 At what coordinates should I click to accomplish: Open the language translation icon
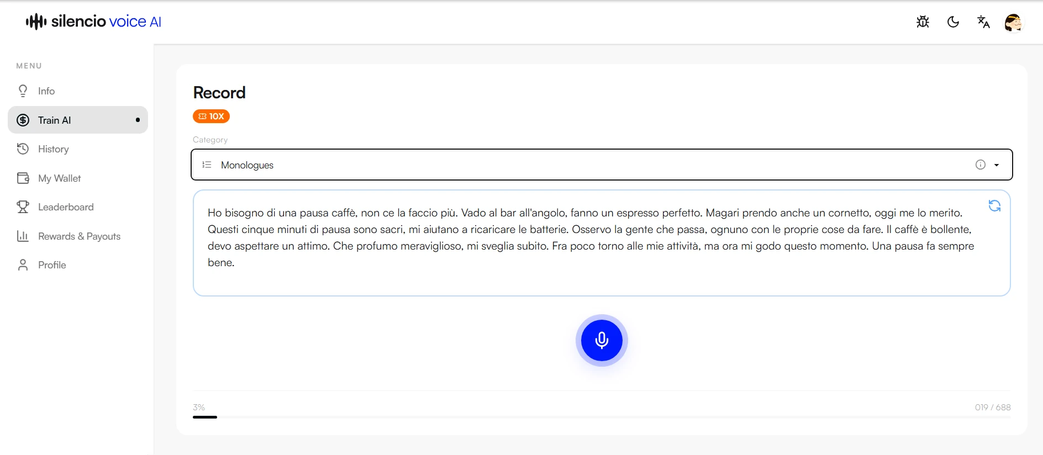pos(983,22)
